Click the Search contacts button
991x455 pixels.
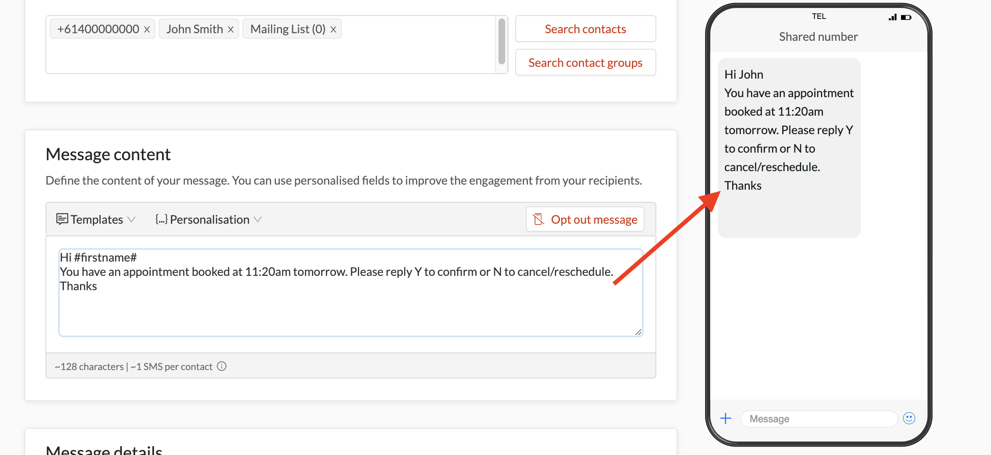(x=585, y=29)
